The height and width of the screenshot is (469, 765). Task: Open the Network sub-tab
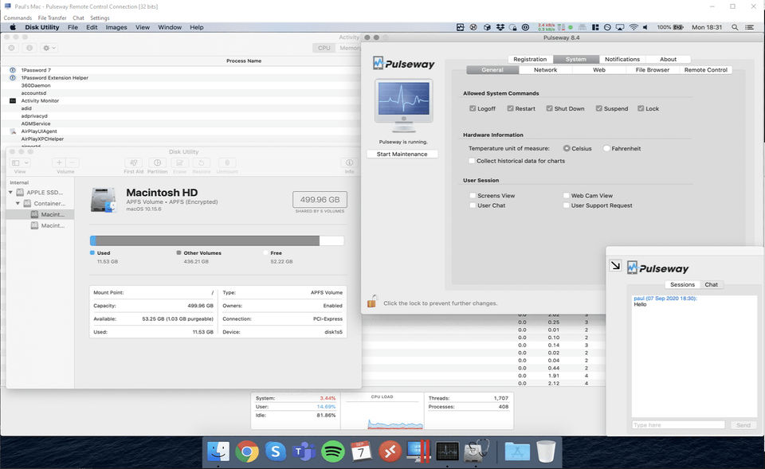545,70
